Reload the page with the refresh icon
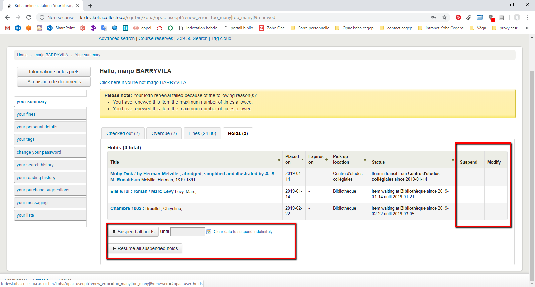This screenshot has width=535, height=287. pyautogui.click(x=29, y=17)
